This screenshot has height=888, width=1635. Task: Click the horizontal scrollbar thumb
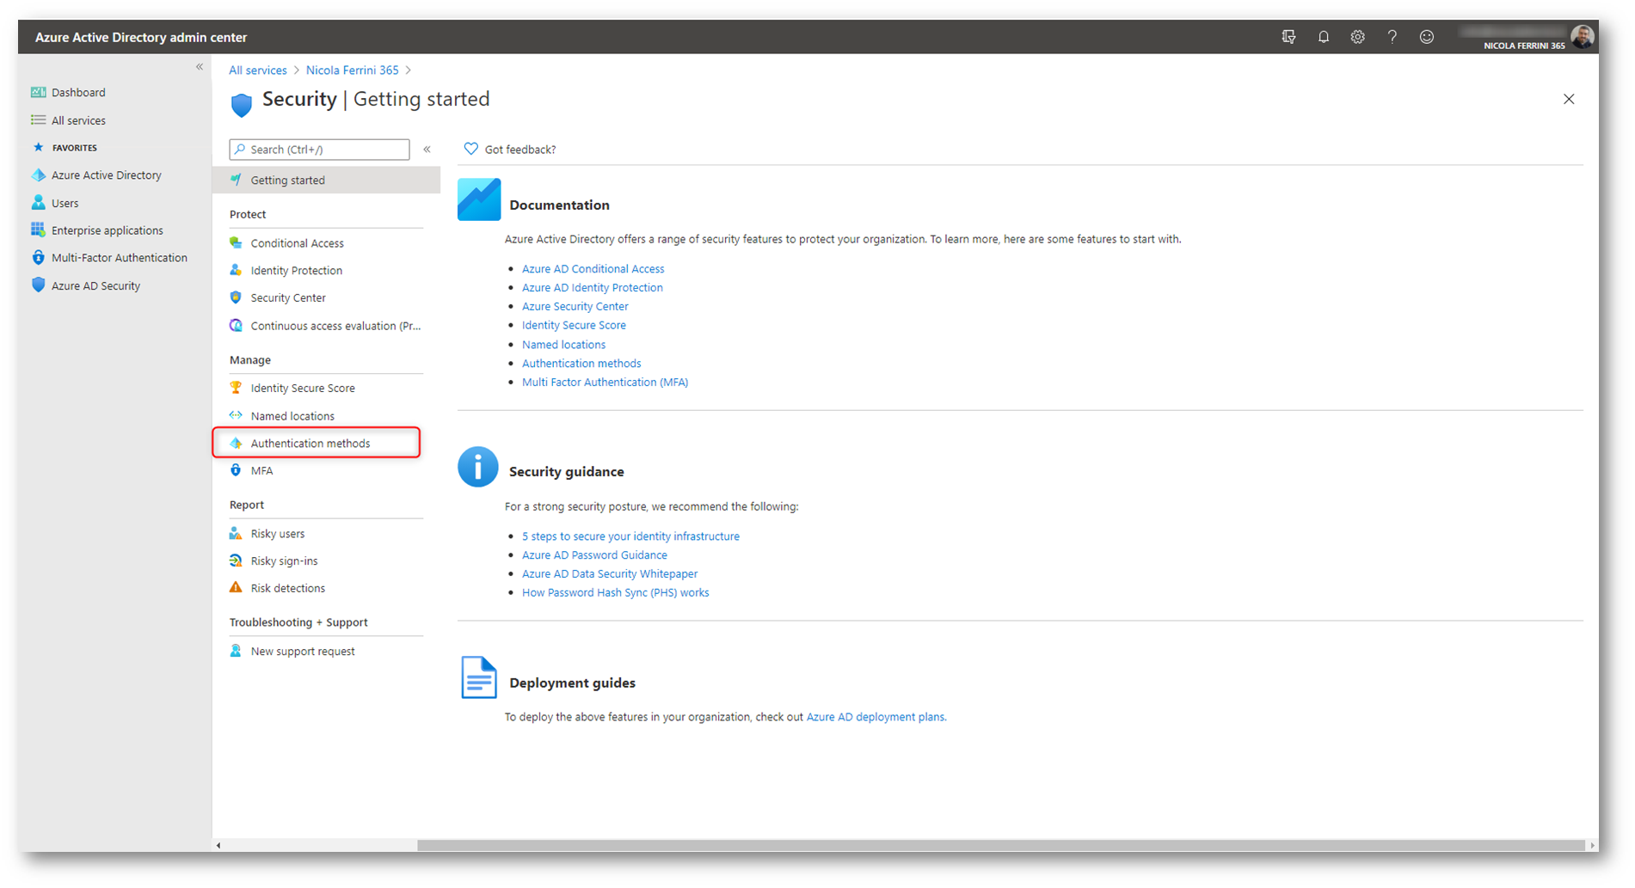[x=1000, y=845]
